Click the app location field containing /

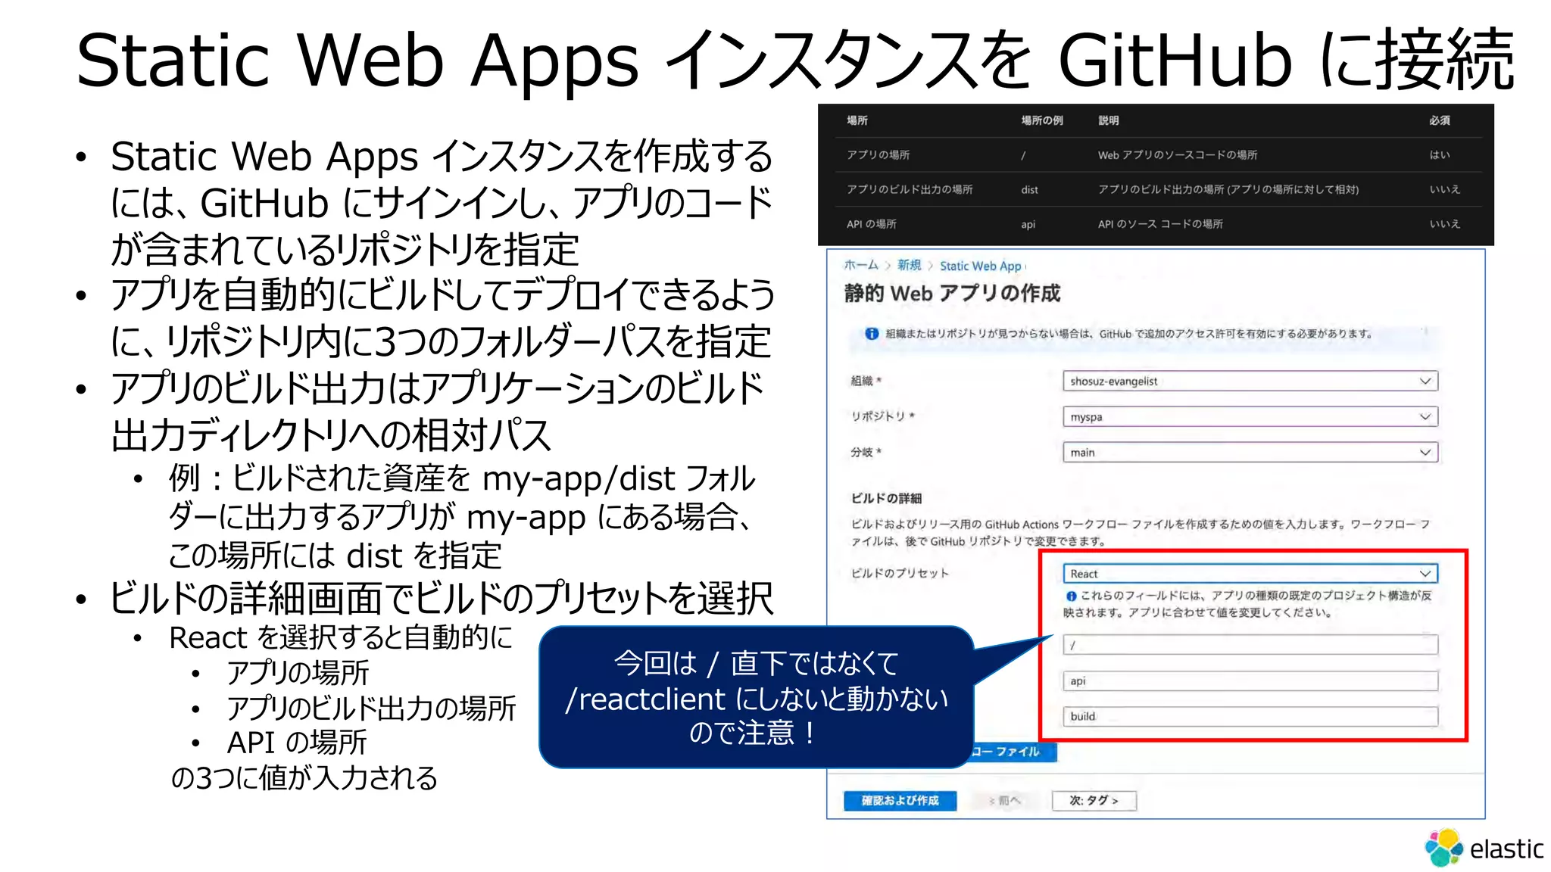coord(1250,645)
